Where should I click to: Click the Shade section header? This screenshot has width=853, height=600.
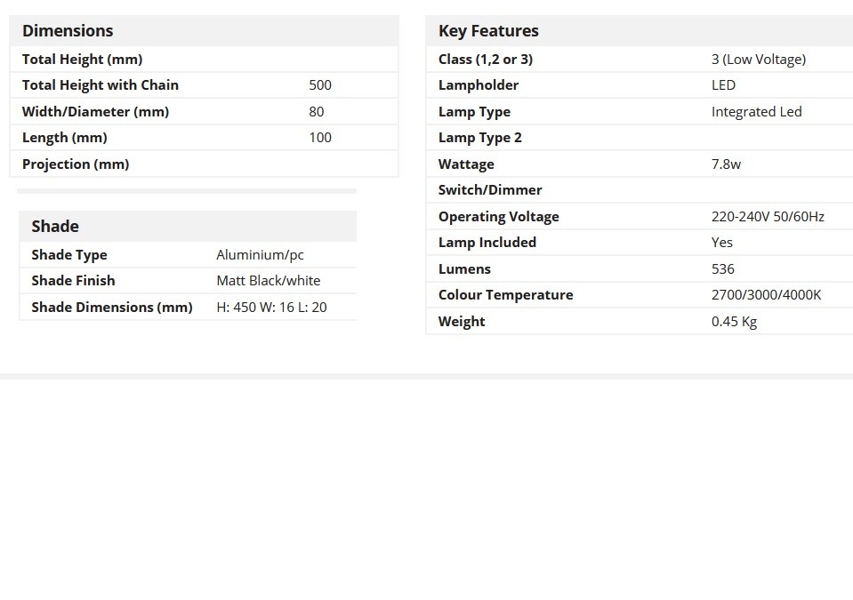[x=55, y=227]
